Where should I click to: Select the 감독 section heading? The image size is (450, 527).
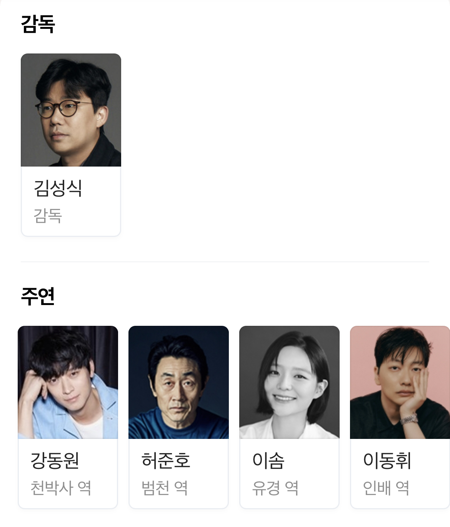tap(38, 24)
